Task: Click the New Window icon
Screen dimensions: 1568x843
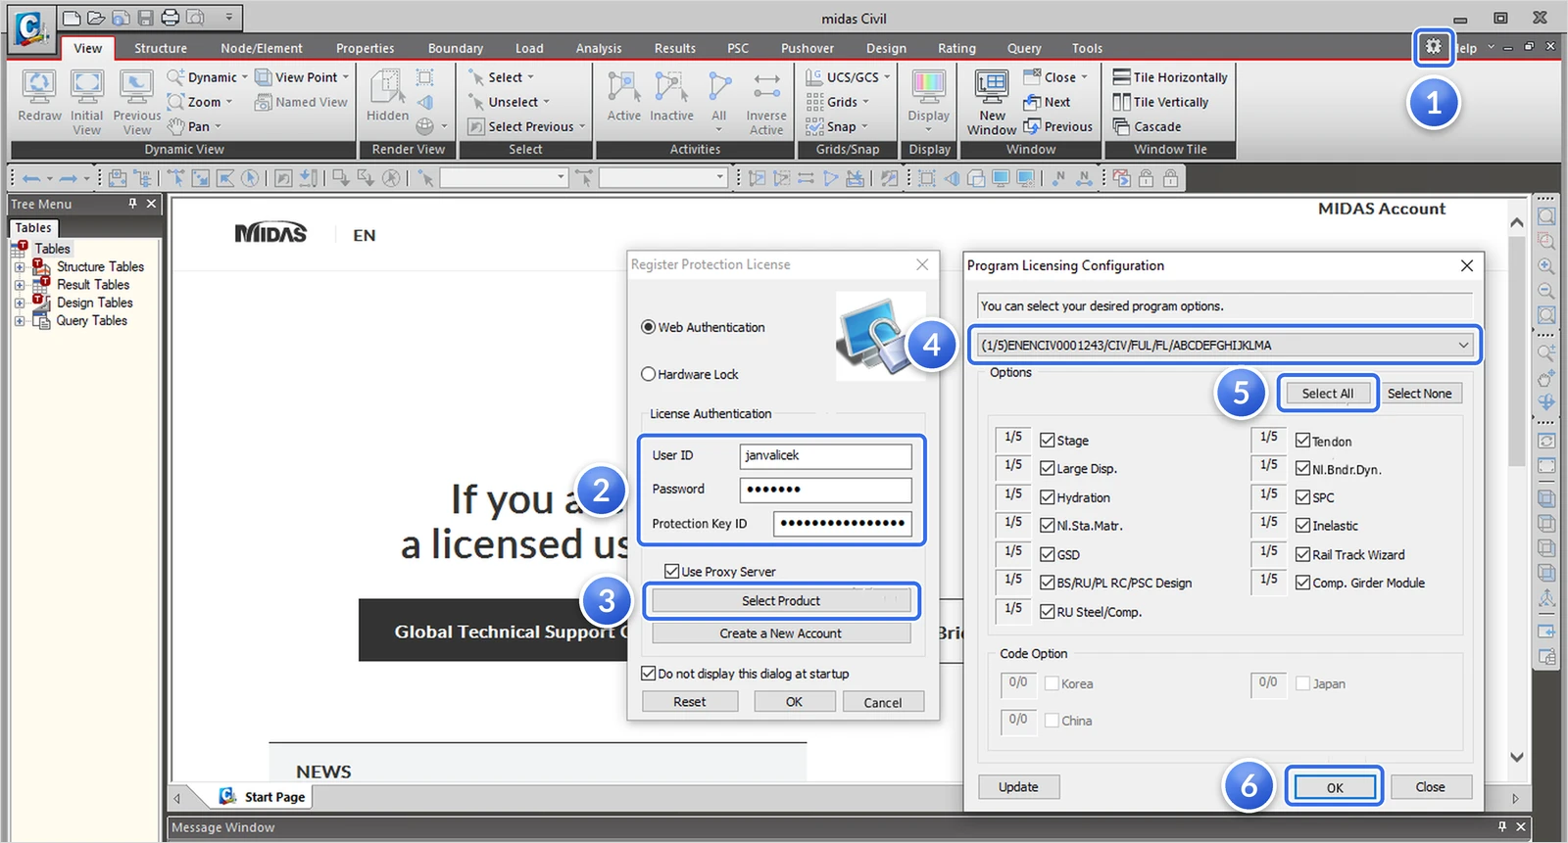Action: pos(992,87)
